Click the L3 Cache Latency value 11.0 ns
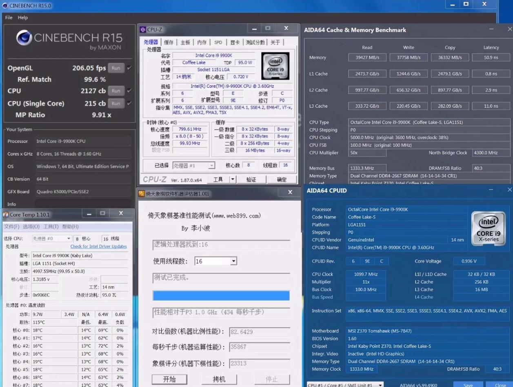This screenshot has height=387, width=513. click(x=491, y=106)
